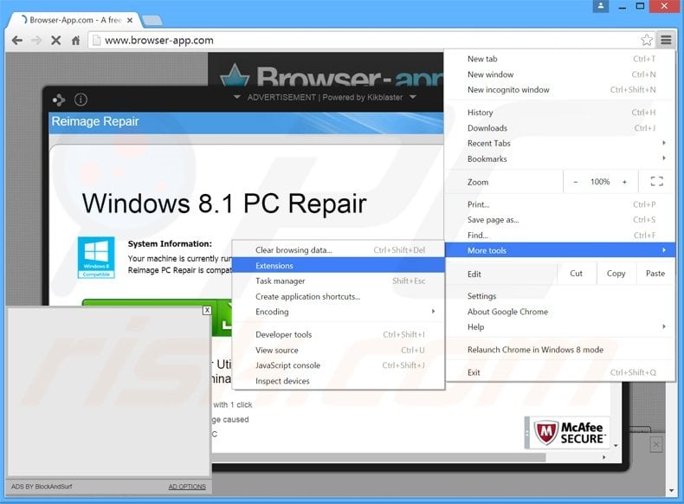This screenshot has height=504, width=684.
Task: Select Inspect devices
Action: 339,381
